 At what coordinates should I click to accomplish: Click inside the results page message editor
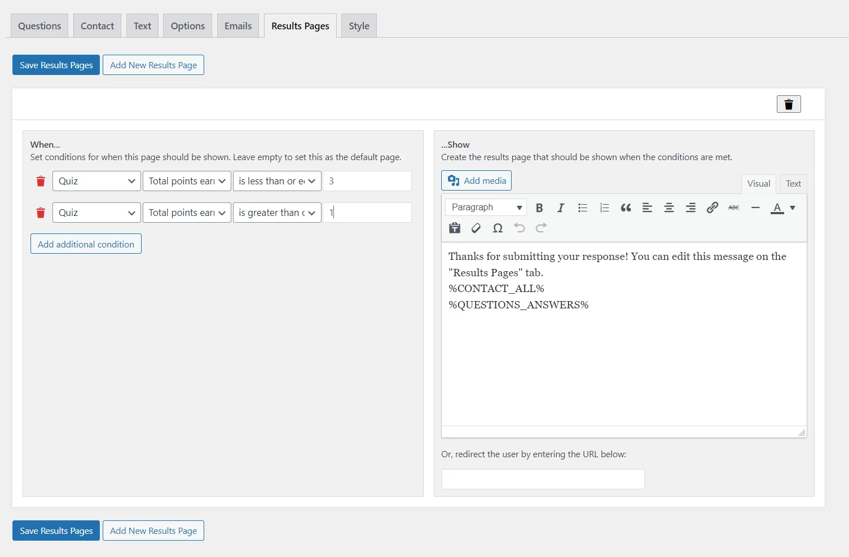[624, 334]
